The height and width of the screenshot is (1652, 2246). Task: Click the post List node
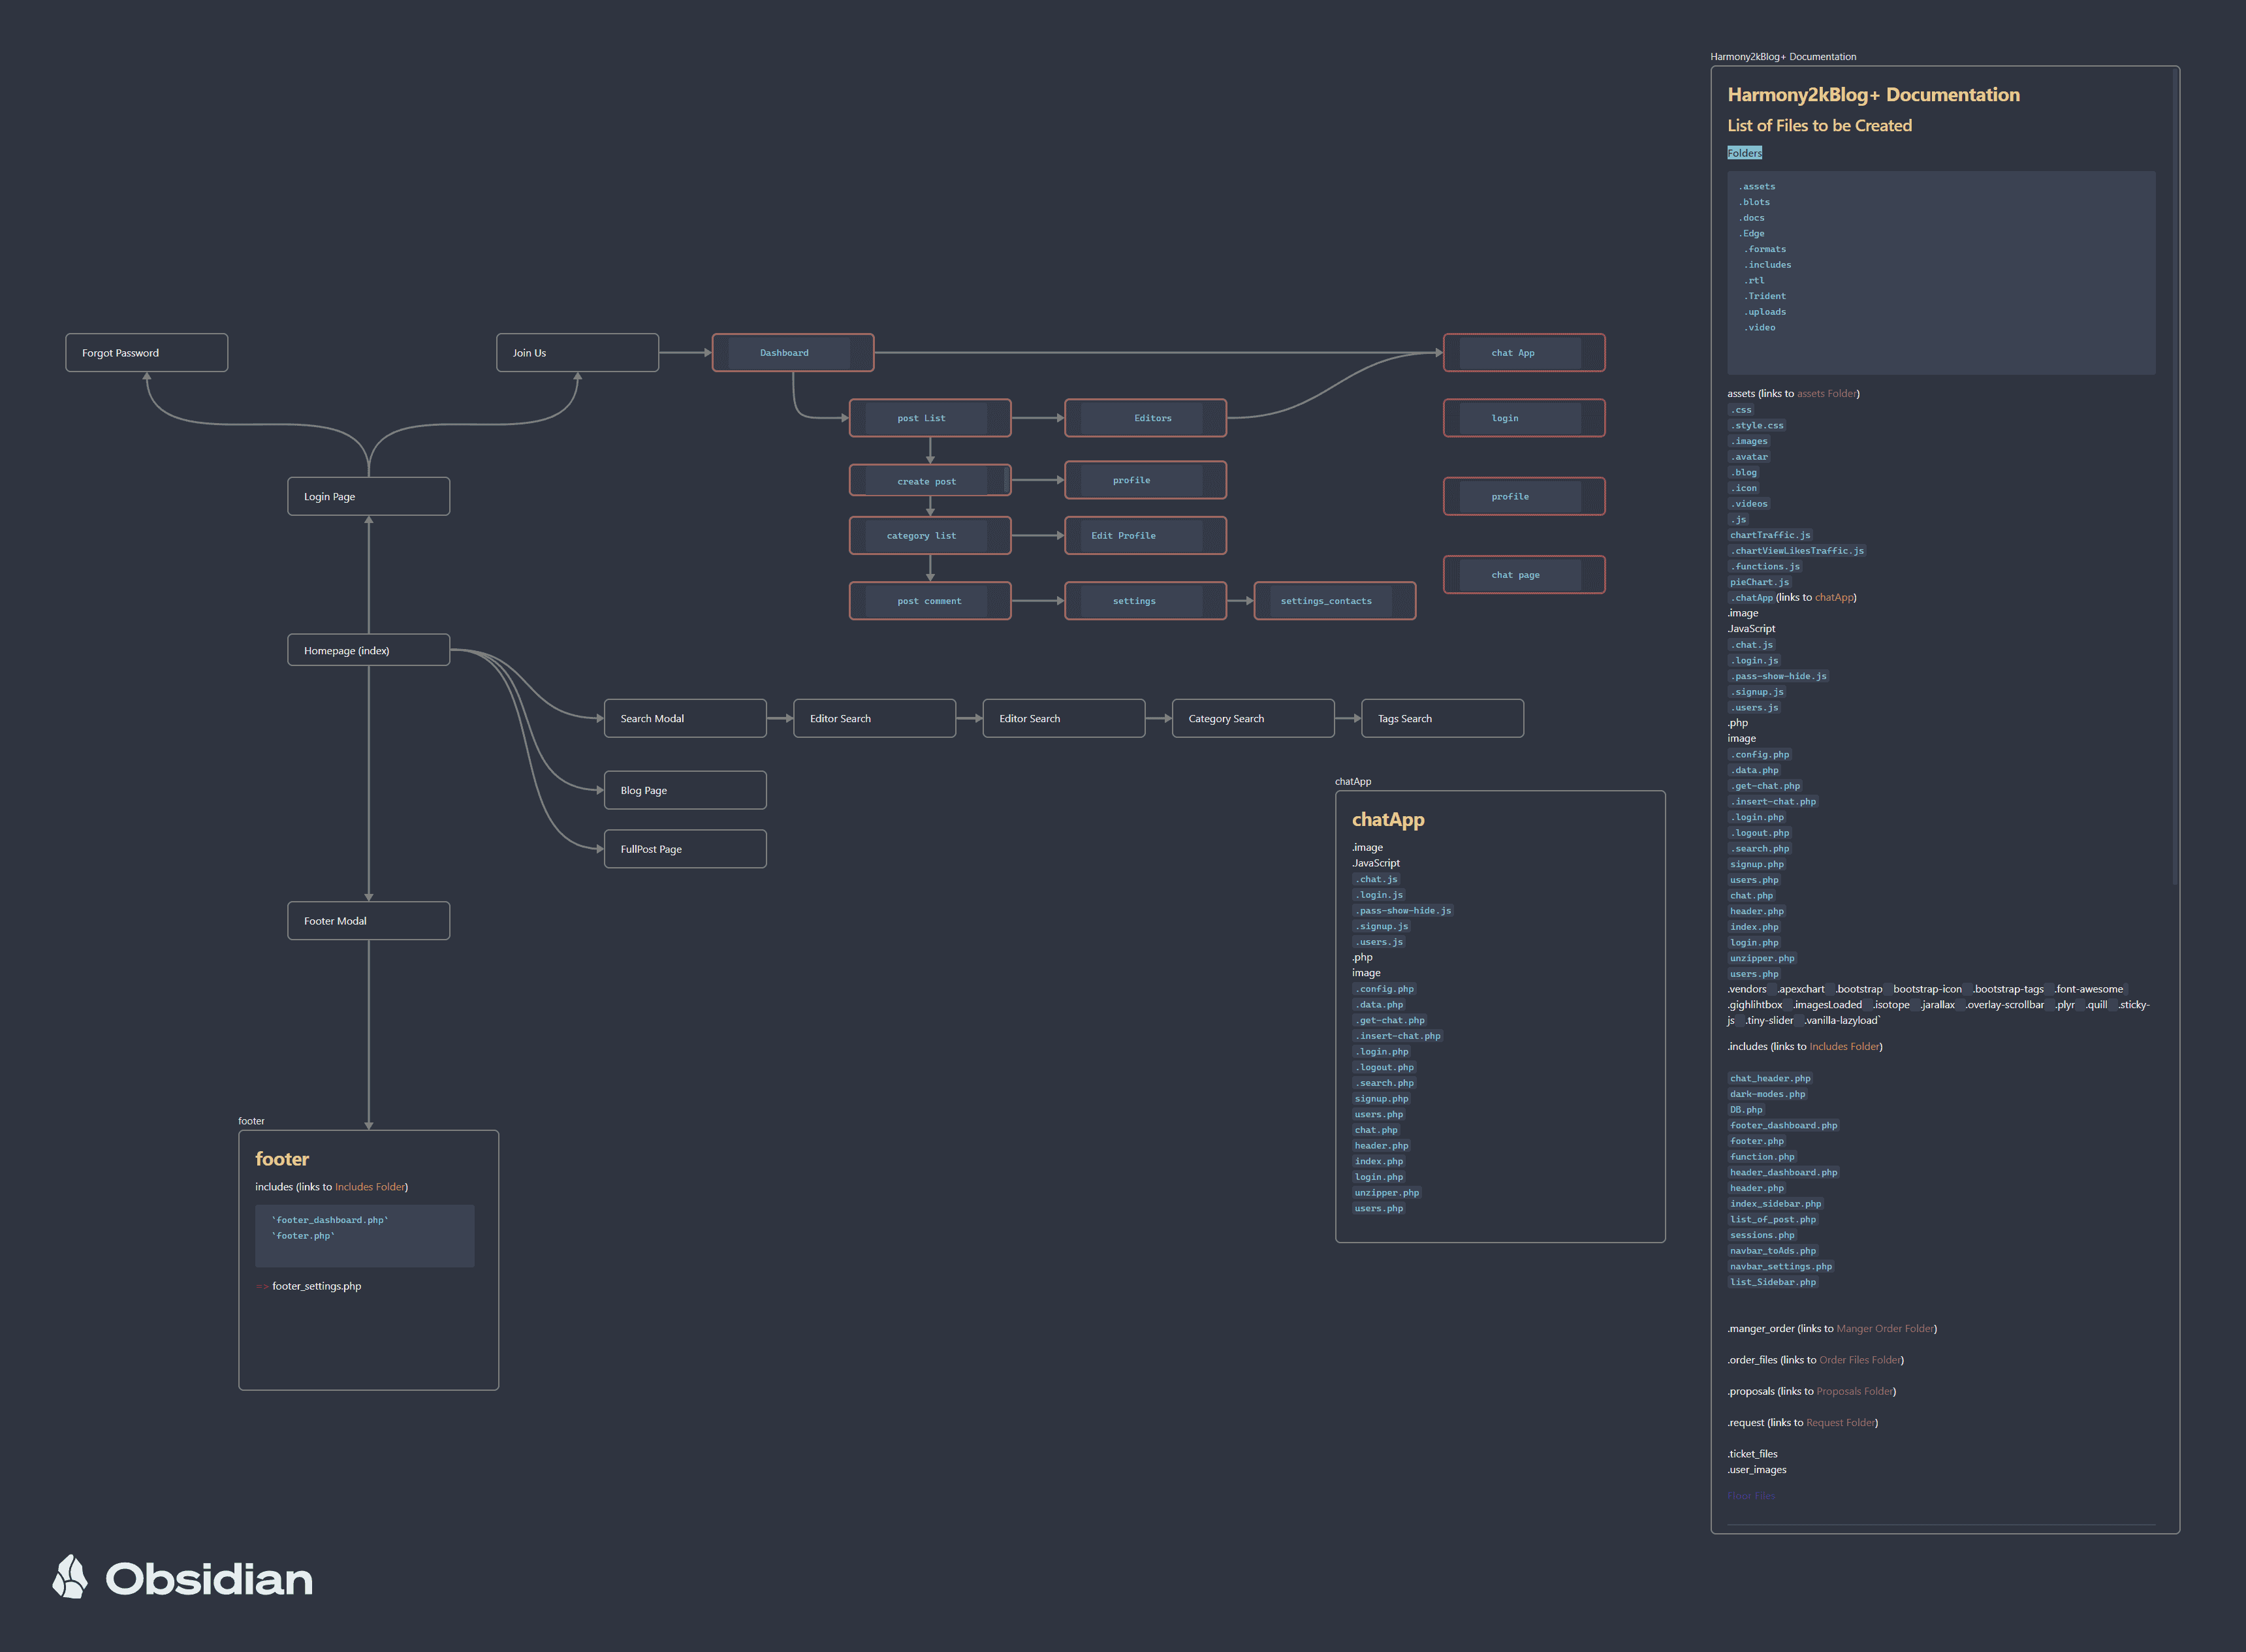(930, 418)
